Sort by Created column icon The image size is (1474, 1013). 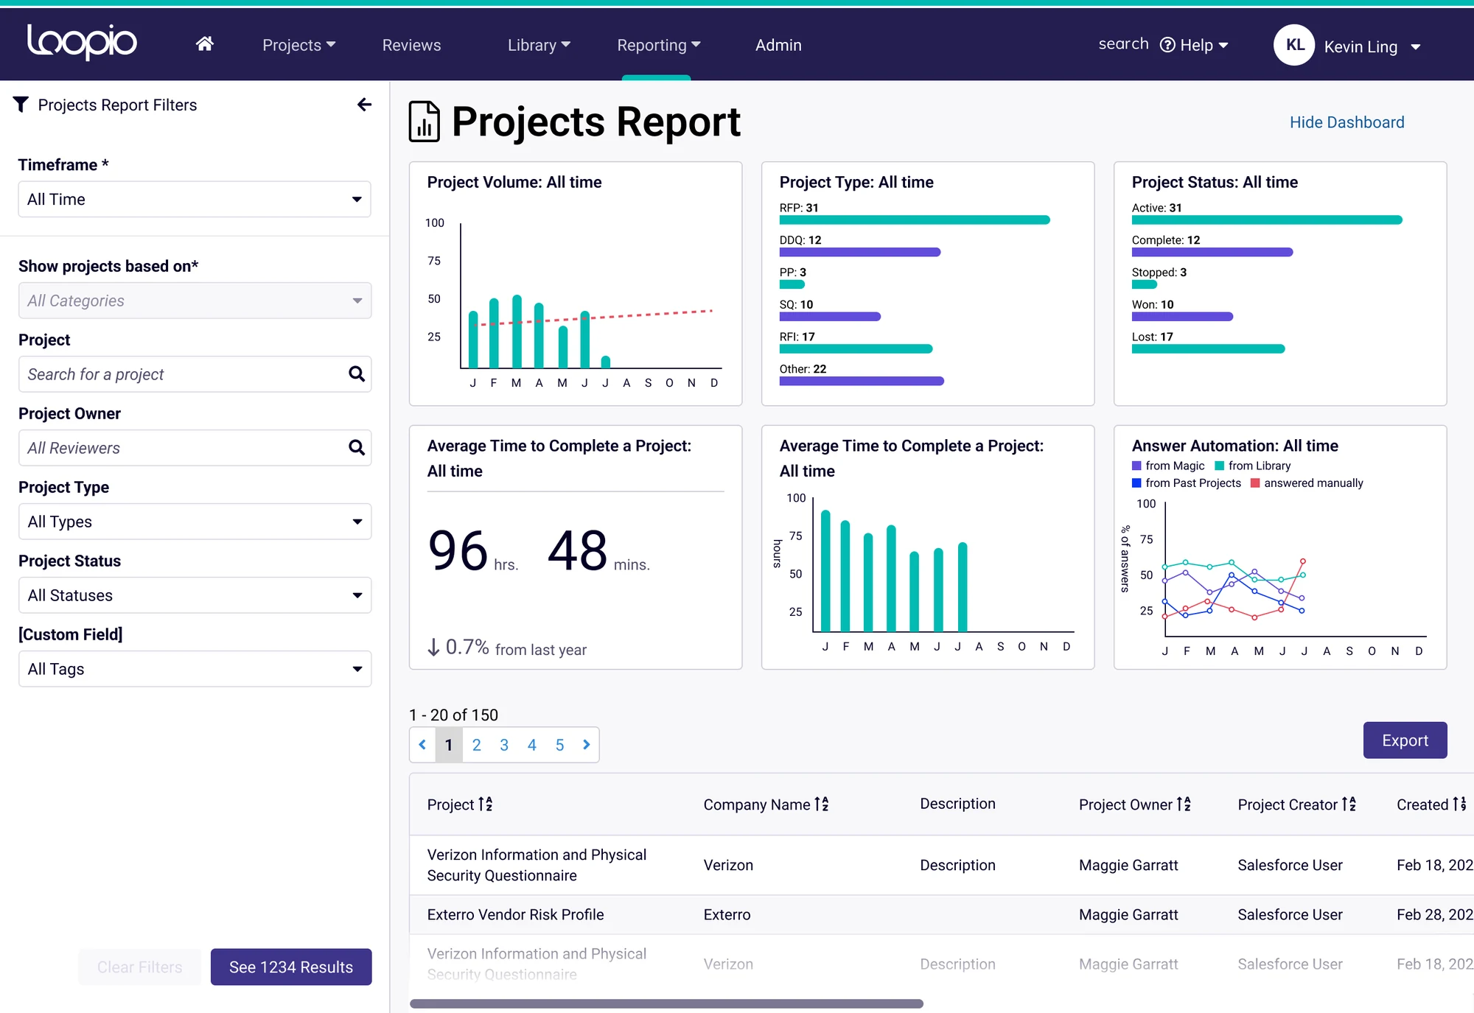[x=1460, y=805]
